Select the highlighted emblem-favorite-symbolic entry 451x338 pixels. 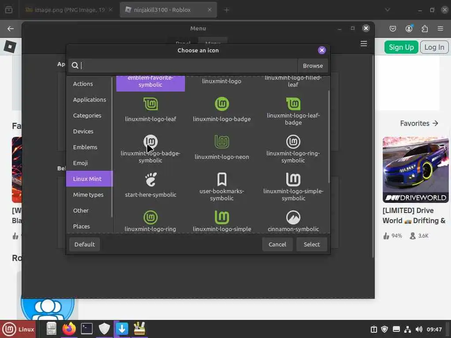[x=151, y=83]
